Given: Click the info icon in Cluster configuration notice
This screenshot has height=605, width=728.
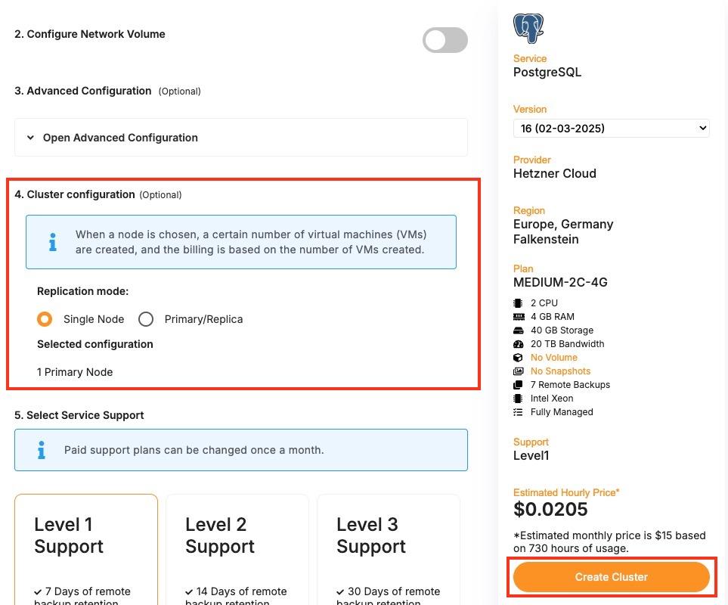Looking at the screenshot, I should [52, 242].
